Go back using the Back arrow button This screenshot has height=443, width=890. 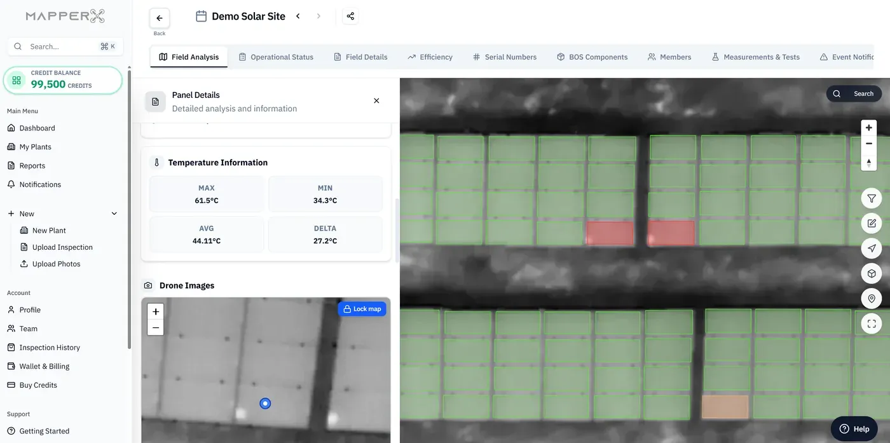160,18
